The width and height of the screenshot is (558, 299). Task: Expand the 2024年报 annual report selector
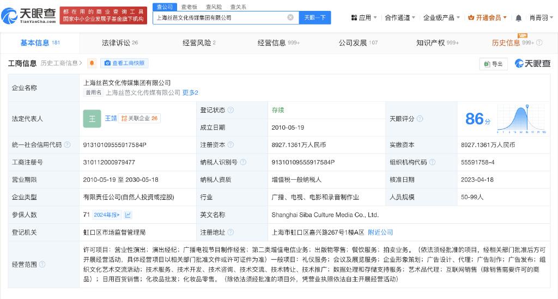[107, 215]
